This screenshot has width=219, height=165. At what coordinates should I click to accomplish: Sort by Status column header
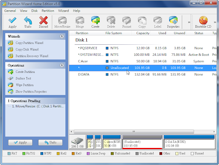tap(198, 33)
